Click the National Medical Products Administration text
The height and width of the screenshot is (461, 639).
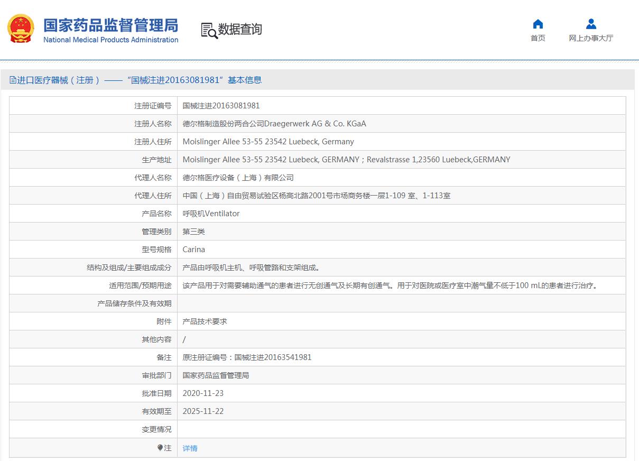pos(110,40)
